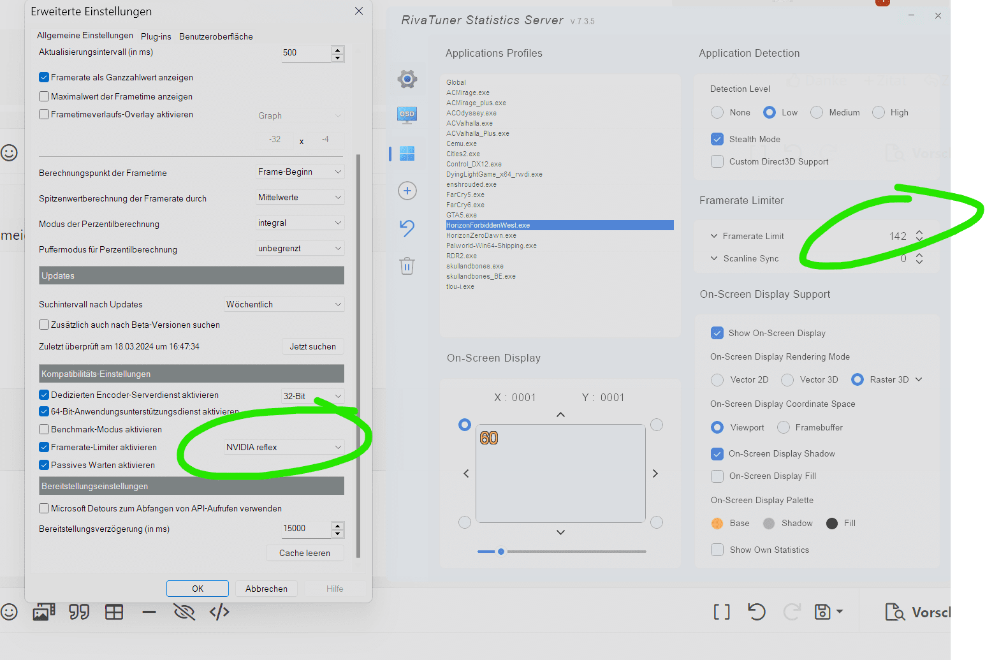
Task: Click the OSD zoom slider handle
Action: [x=501, y=552]
